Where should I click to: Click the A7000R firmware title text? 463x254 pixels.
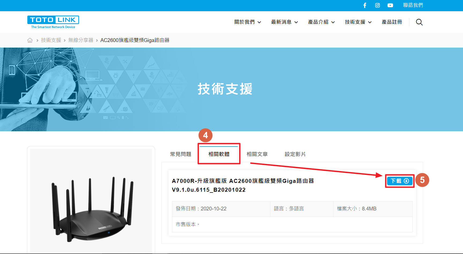[243, 185]
